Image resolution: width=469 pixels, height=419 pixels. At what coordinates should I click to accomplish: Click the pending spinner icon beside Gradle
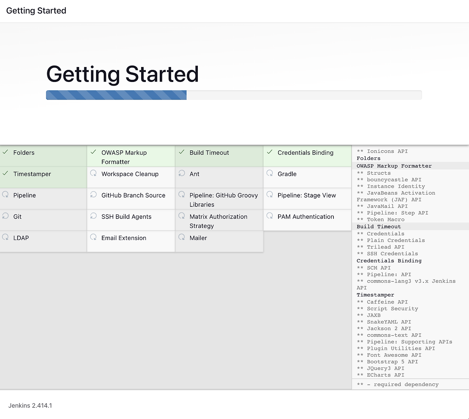tap(270, 173)
